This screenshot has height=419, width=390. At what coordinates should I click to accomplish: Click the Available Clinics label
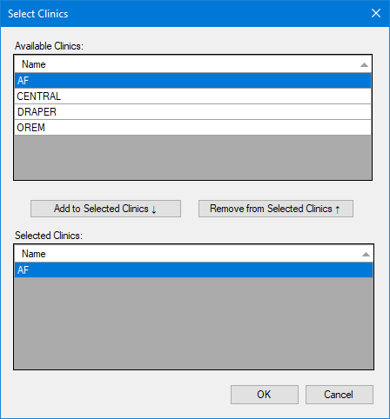pos(49,46)
